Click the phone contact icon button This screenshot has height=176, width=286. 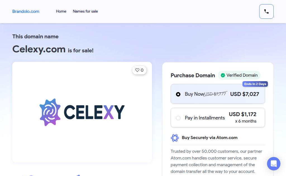(266, 11)
